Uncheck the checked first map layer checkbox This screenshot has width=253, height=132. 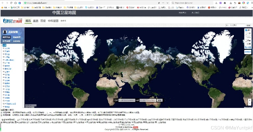pyautogui.click(x=246, y=30)
